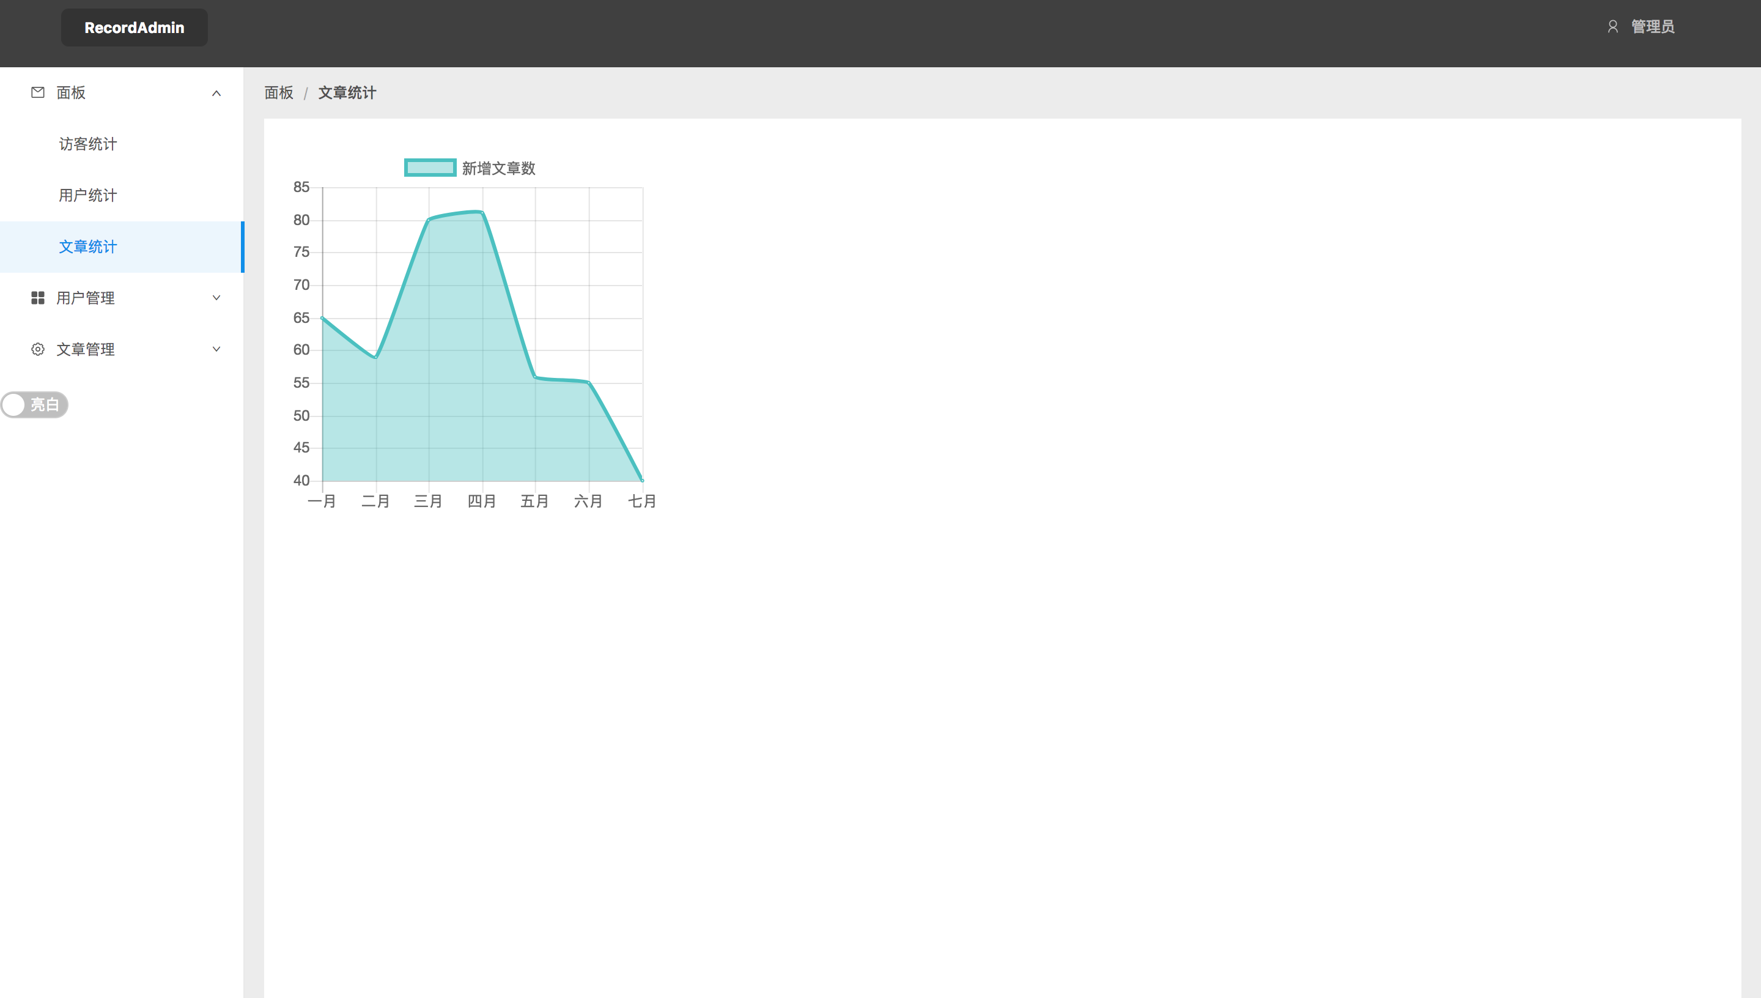Click the teal legend color box
The width and height of the screenshot is (1761, 998).
coord(430,168)
